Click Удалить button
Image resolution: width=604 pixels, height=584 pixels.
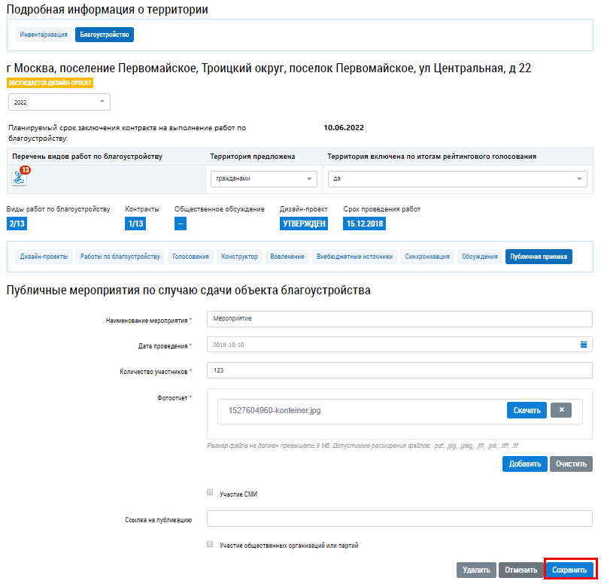(x=476, y=570)
